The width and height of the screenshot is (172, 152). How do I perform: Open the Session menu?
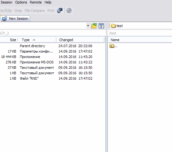pos(6,2)
